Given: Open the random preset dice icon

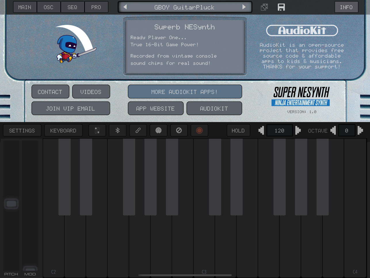Looking at the screenshot, I should (x=264, y=7).
